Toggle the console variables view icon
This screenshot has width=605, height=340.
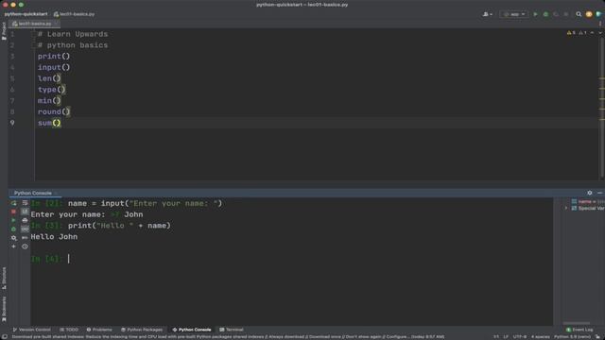[x=26, y=229]
